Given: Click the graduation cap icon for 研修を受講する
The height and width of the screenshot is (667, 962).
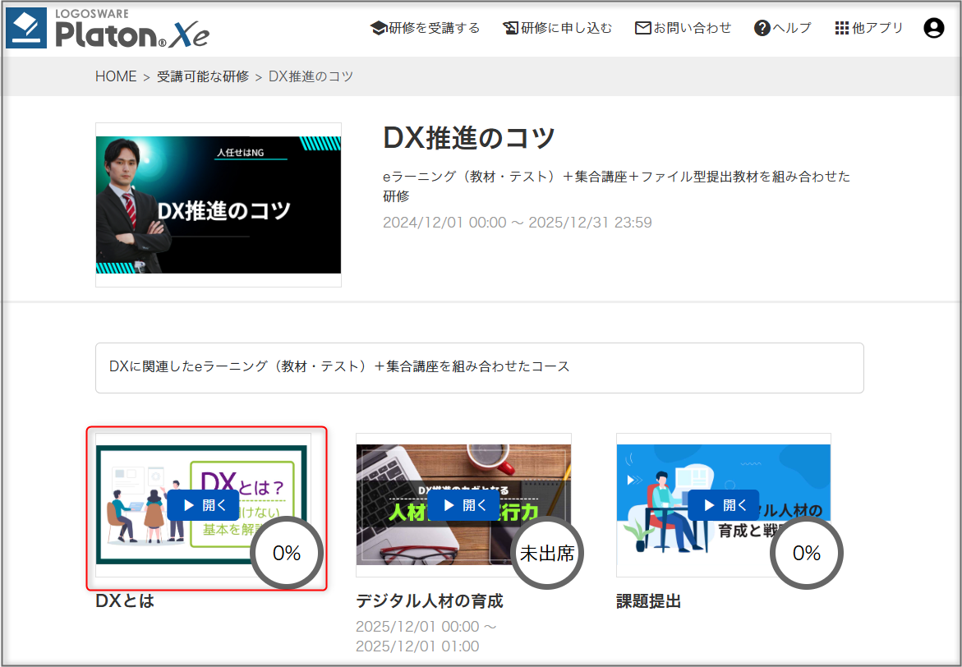Looking at the screenshot, I should (x=379, y=28).
